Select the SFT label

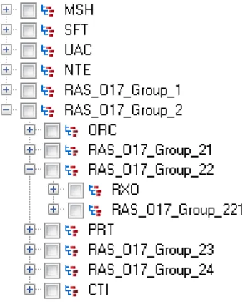tap(76, 30)
